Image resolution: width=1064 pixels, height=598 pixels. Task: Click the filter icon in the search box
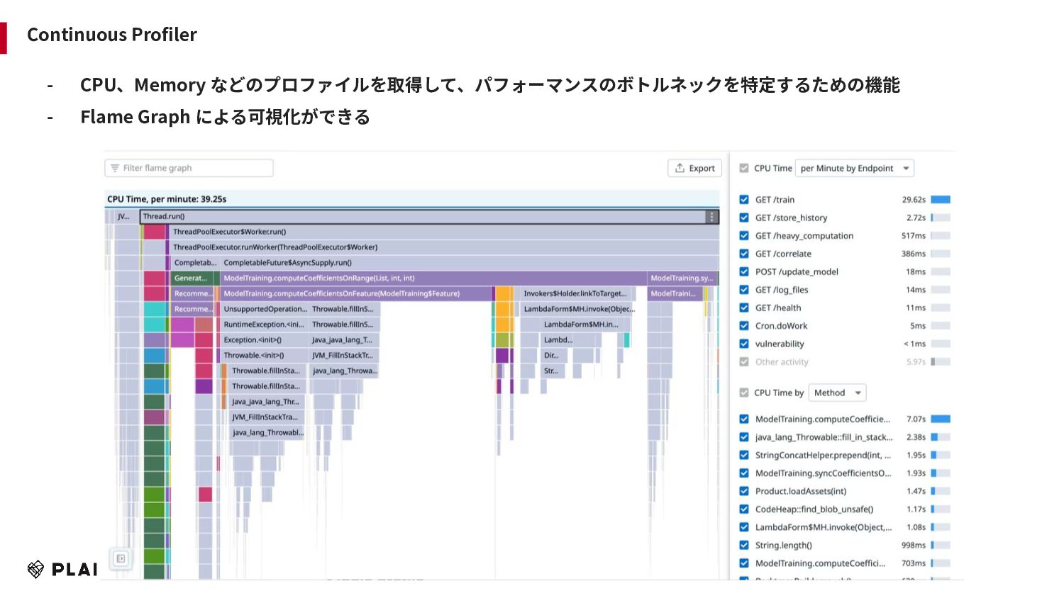coord(115,168)
